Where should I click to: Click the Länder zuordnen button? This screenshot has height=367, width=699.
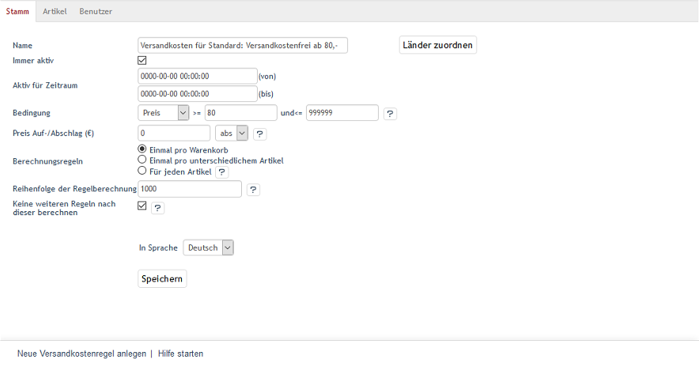click(x=438, y=45)
